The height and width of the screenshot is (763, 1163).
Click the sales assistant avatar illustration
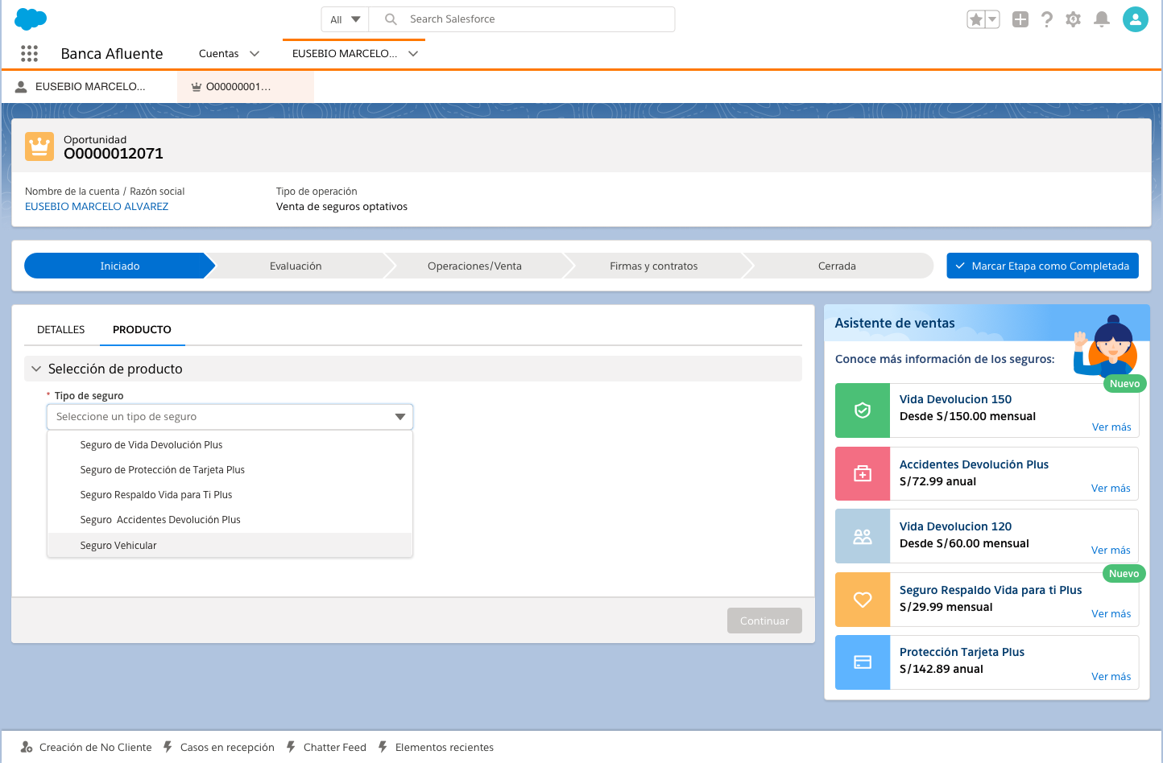(1107, 346)
